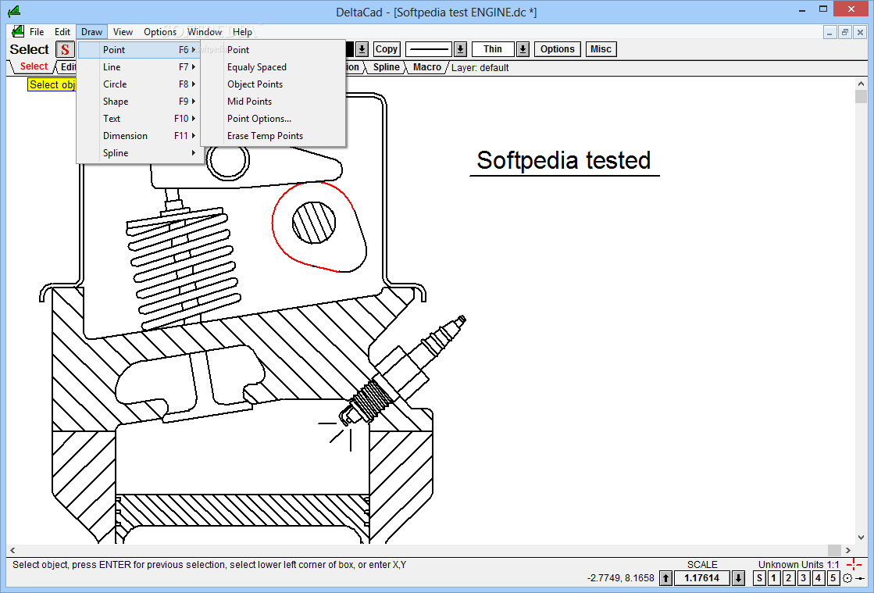Open the Options menu
Screen dimensions: 874x593
point(160,32)
